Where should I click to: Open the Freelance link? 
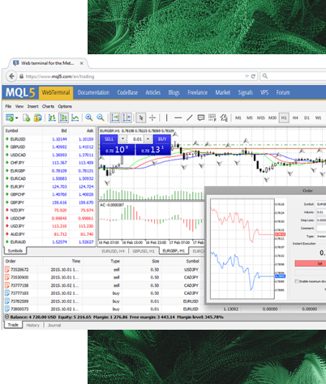(198, 92)
